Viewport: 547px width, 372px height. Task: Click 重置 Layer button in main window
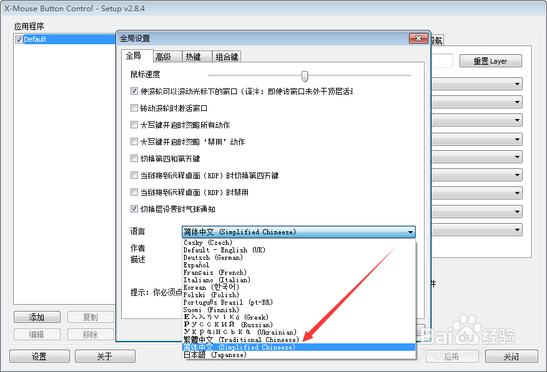click(x=490, y=61)
